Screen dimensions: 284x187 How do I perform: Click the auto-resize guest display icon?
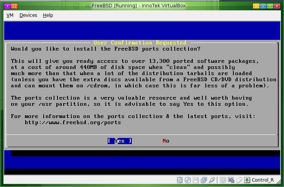tap(231, 180)
